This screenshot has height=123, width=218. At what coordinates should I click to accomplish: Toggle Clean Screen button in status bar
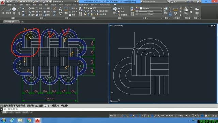tap(213, 115)
